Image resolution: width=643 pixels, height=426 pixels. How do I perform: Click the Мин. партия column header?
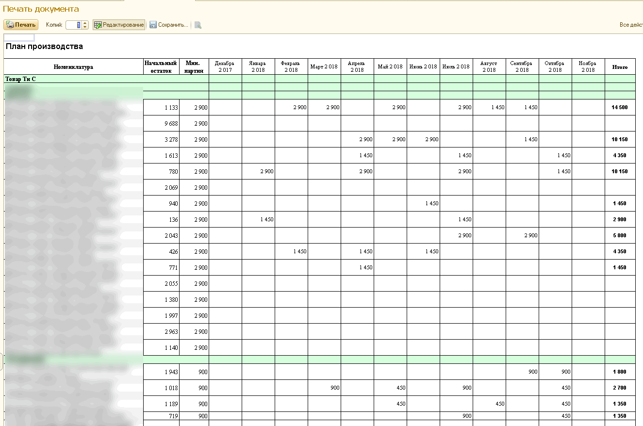[x=194, y=67]
